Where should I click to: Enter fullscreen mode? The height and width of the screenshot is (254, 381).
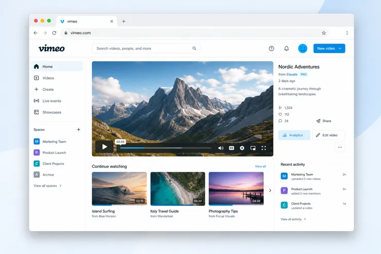264,148
